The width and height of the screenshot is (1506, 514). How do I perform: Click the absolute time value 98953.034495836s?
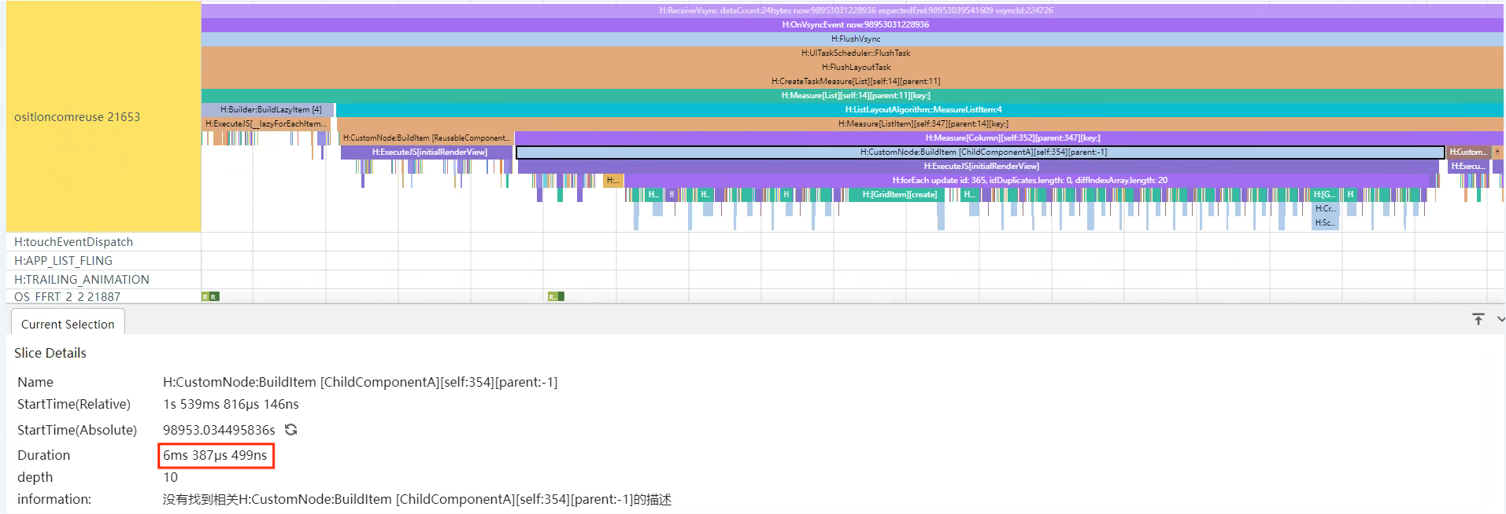(219, 430)
